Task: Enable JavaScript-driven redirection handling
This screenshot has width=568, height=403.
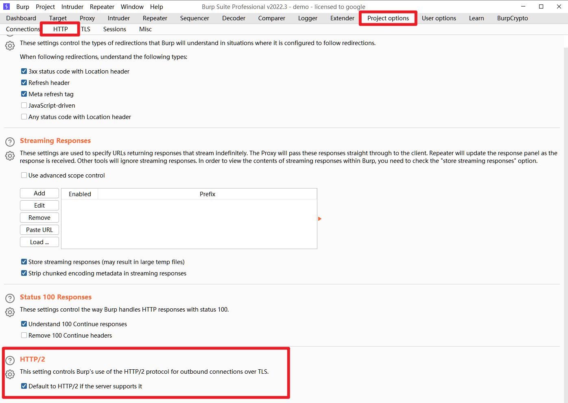Action: point(24,105)
